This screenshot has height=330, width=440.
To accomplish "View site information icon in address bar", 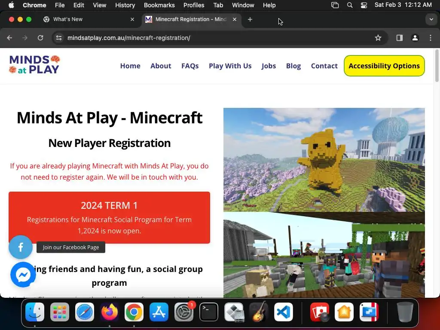I will click(x=58, y=38).
